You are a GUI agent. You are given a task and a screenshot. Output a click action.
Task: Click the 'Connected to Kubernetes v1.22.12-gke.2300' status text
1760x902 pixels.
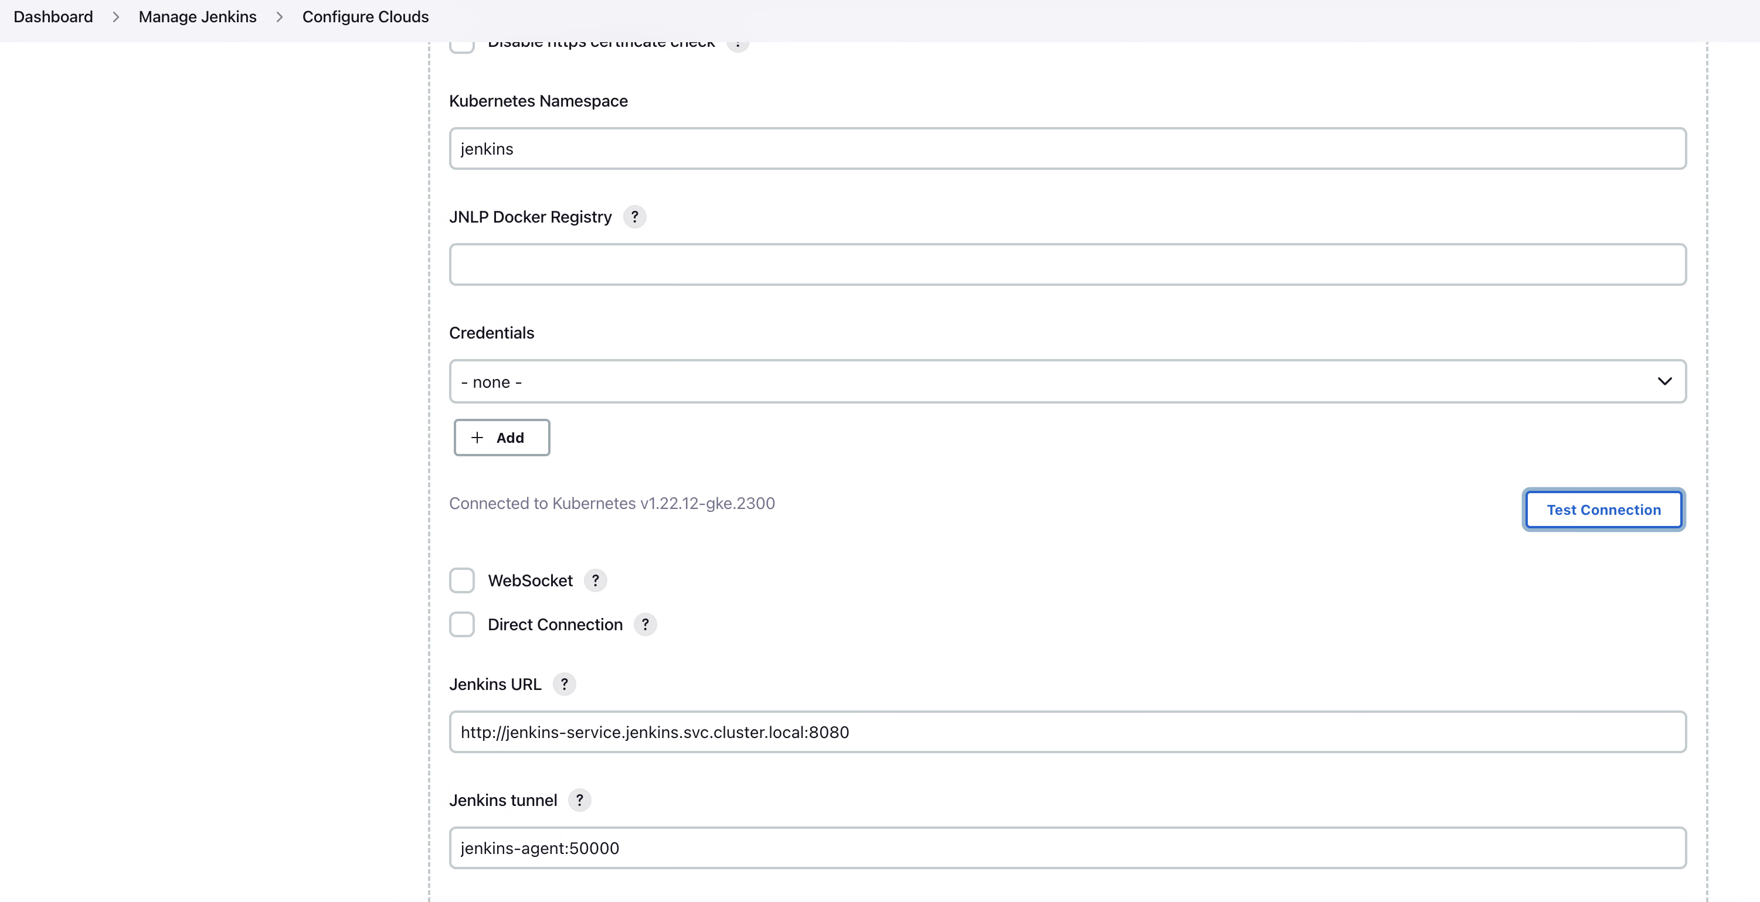(611, 503)
